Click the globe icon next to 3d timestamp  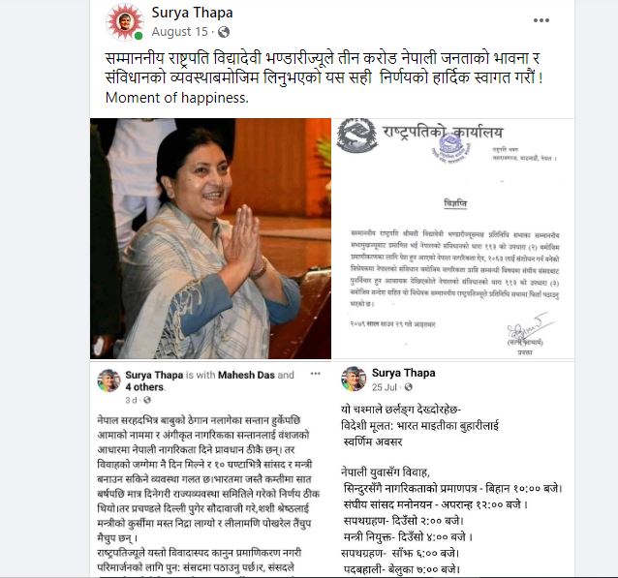(147, 400)
